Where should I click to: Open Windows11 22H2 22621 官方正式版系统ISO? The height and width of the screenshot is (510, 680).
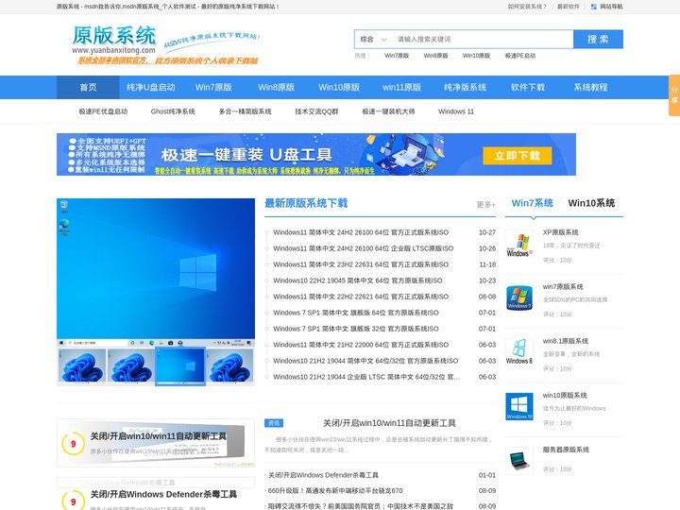pos(361,297)
